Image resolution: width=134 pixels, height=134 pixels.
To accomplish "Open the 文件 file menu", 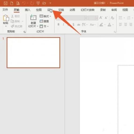I will click(x=5, y=10).
